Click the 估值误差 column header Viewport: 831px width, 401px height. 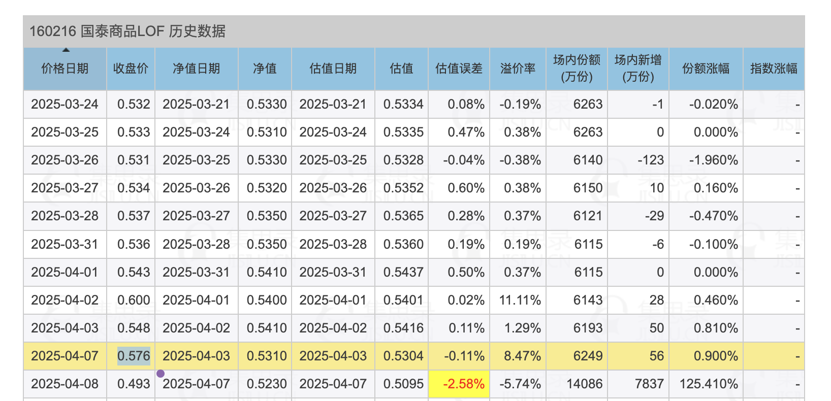point(459,69)
